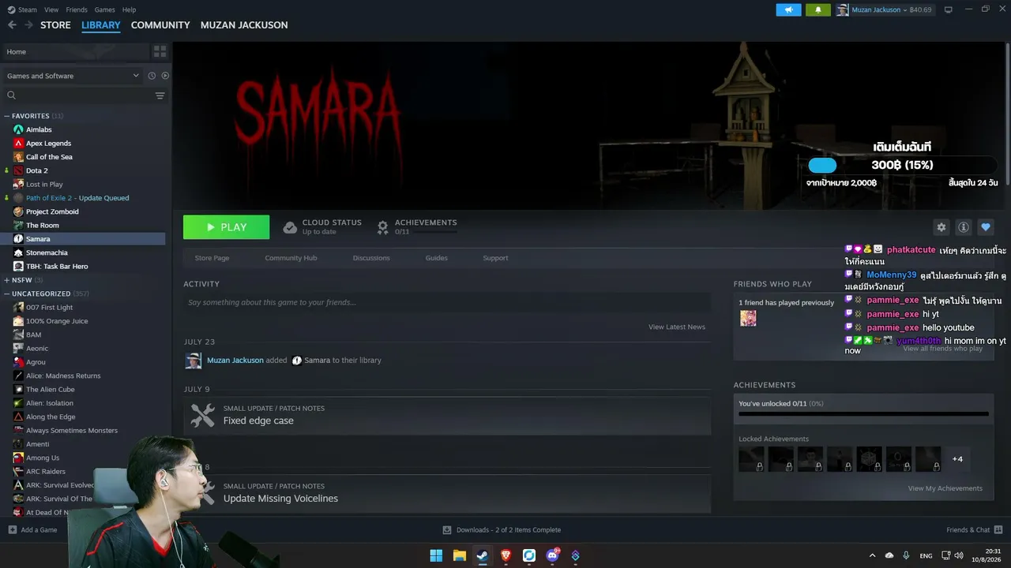
Task: Switch to the STORE tab
Action: coord(55,25)
